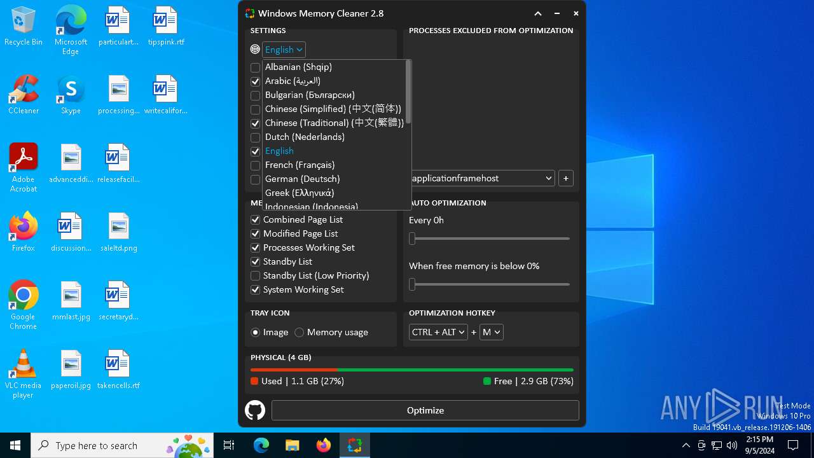This screenshot has height=458, width=814.
Task: Collapse window with the up chevron
Action: click(538, 13)
